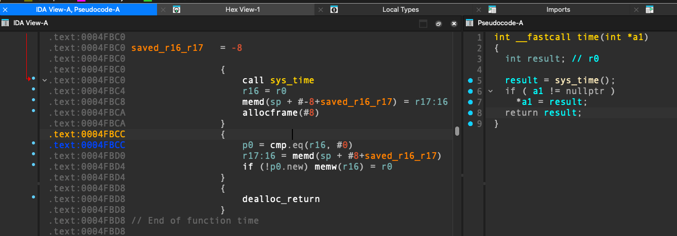The height and width of the screenshot is (236, 677).
Task: Click the blue address .text:0004FBCC
Action: click(87, 145)
